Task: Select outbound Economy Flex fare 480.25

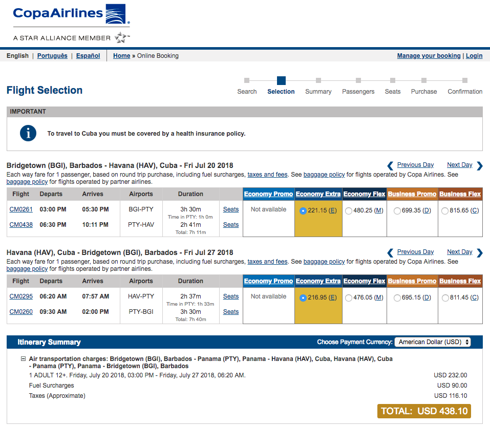Action: (x=349, y=211)
